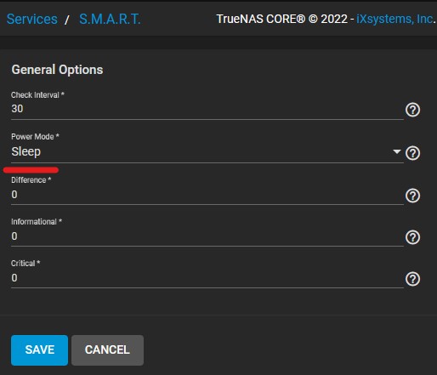The width and height of the screenshot is (437, 375).
Task: Cancel the changes
Action: coord(107,350)
